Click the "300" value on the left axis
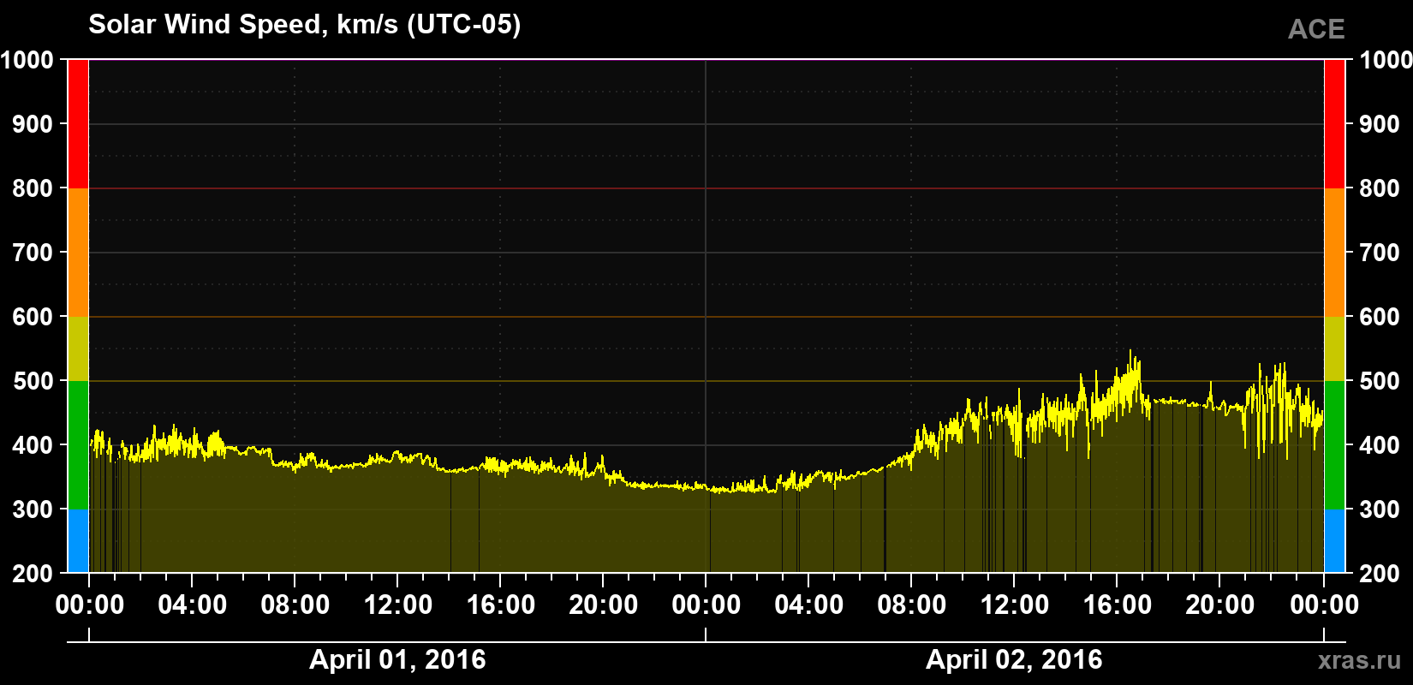 pyautogui.click(x=33, y=509)
